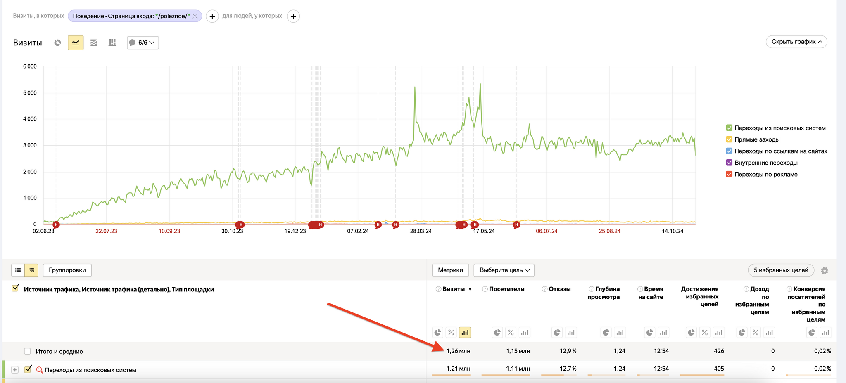The width and height of the screenshot is (846, 383).
Task: Uncheck Переходы по ссылкам на сайтах legend
Action: coord(729,151)
